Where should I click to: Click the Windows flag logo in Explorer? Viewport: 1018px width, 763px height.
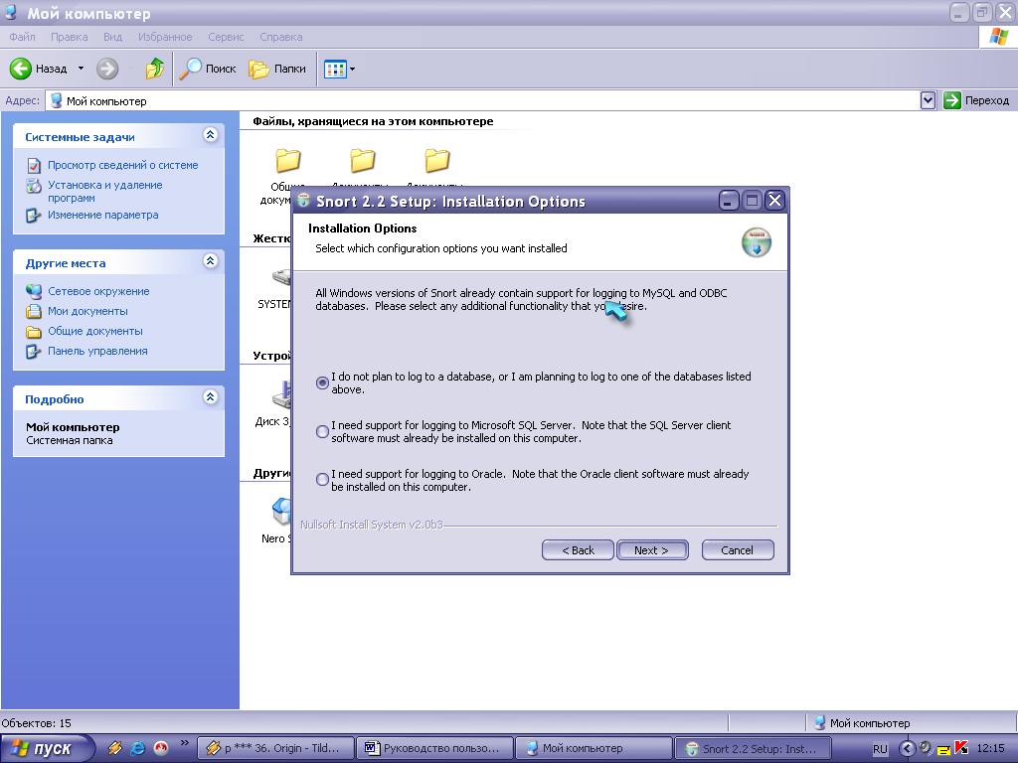[x=998, y=37]
